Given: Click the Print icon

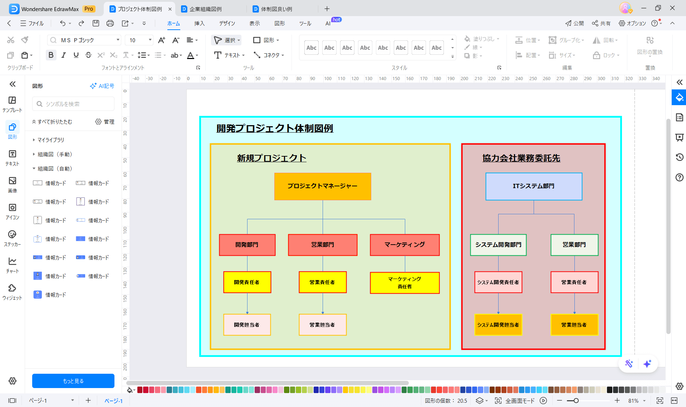Looking at the screenshot, I should [110, 23].
